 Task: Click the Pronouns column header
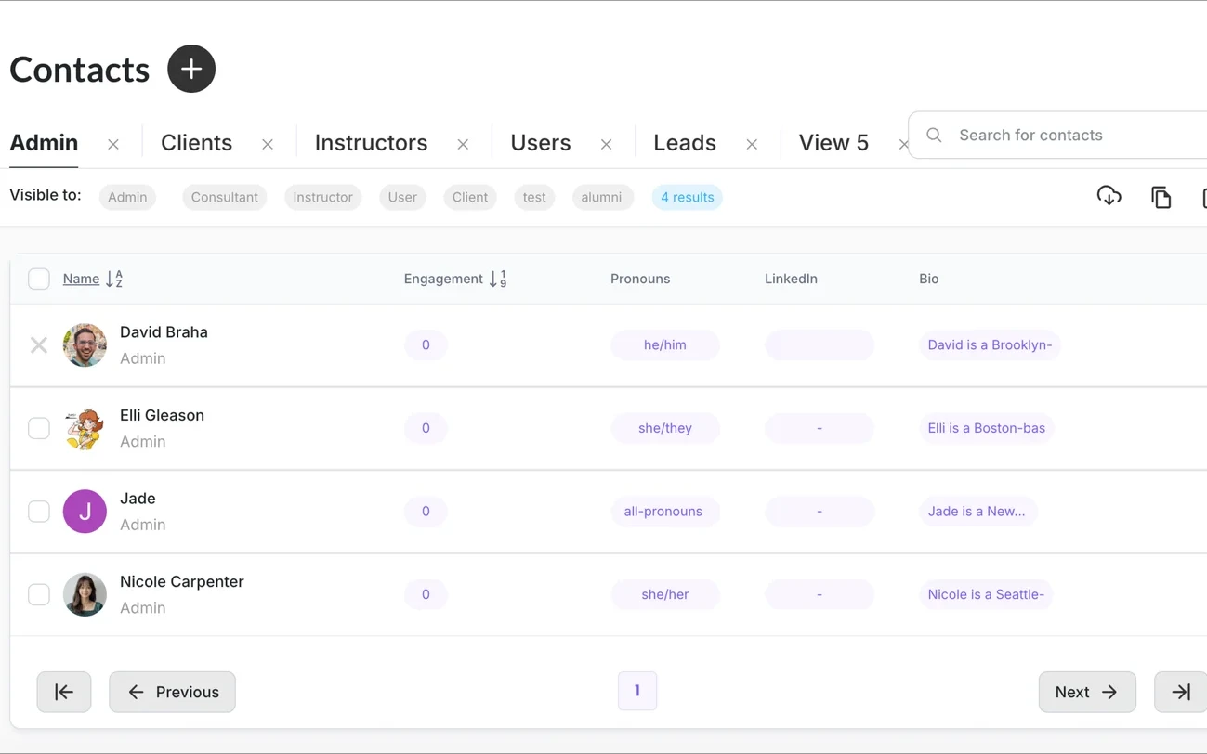pos(640,279)
